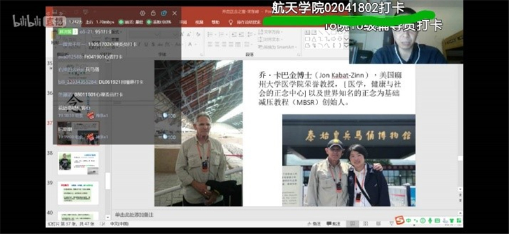Open the View (视图) ribbon tab
509x234 pixels.
(x=199, y=22)
